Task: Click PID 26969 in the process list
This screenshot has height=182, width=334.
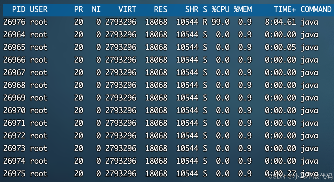Action: 14,98
